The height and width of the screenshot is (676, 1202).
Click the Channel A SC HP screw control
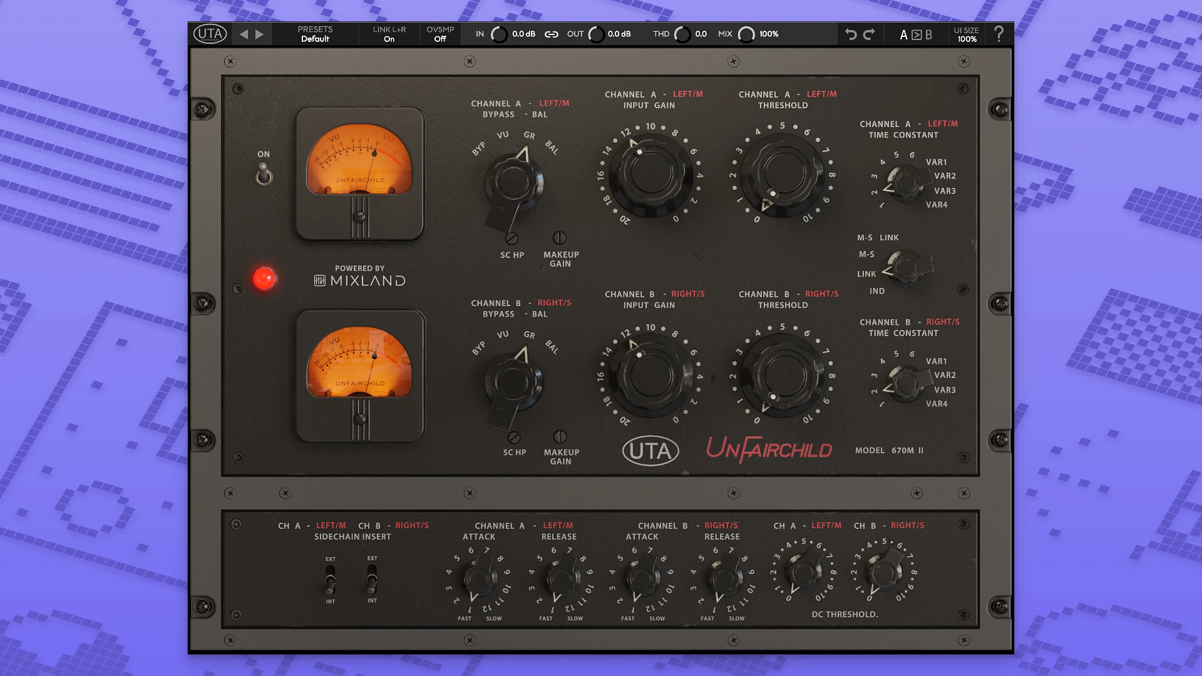(512, 238)
